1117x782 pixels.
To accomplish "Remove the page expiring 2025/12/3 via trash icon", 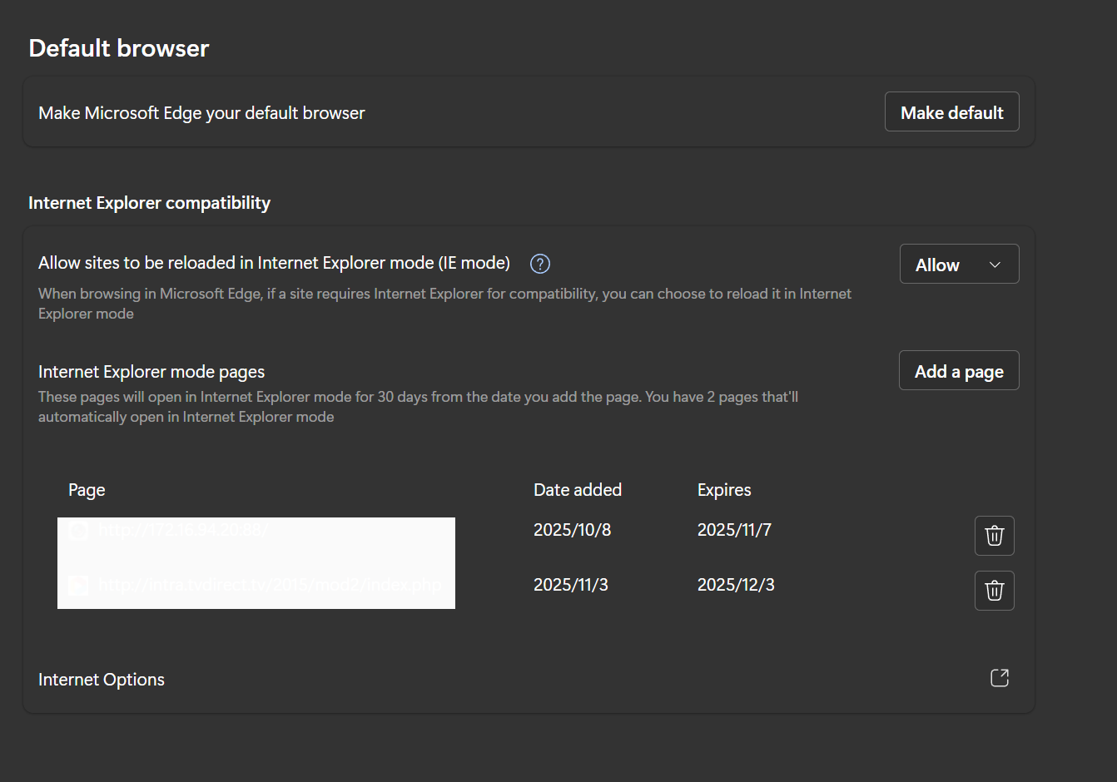I will [x=994, y=591].
